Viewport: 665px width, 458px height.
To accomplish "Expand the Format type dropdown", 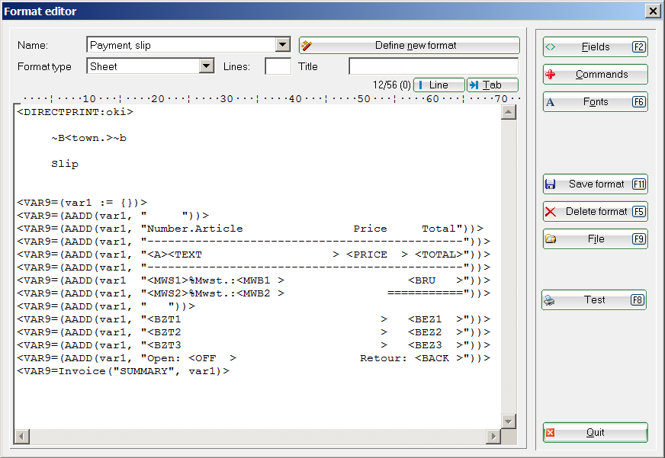I will pos(206,67).
